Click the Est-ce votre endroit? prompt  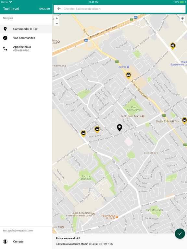(68, 238)
